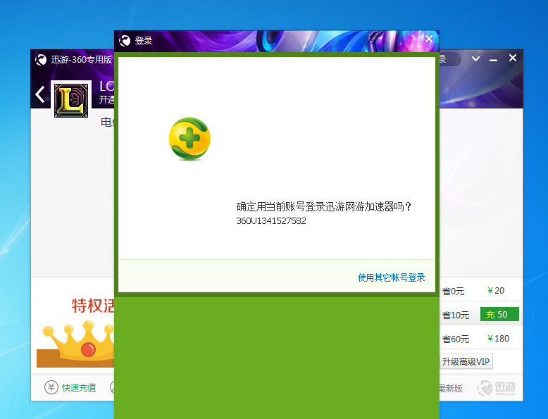Click the 快速充值 link
This screenshot has height=419, width=548.
[x=79, y=387]
